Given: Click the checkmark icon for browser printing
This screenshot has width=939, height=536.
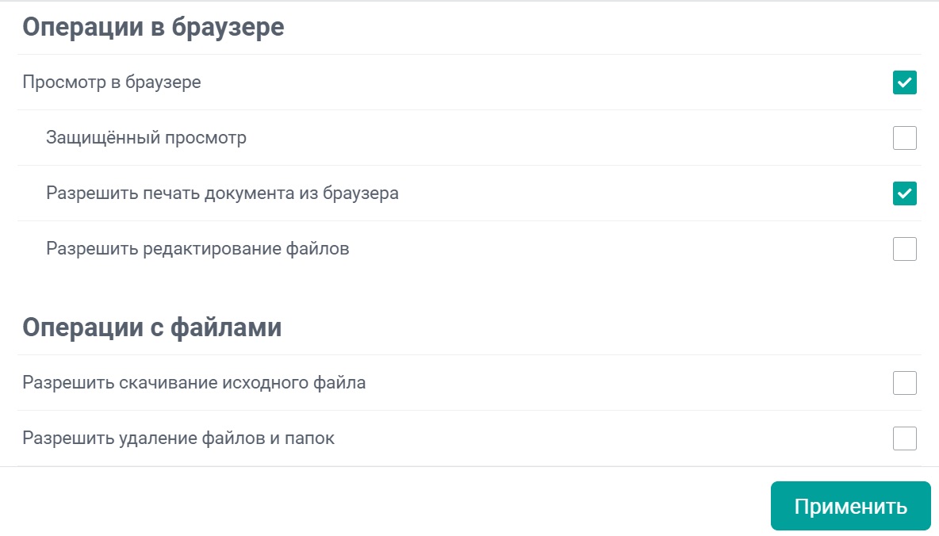Looking at the screenshot, I should (904, 193).
